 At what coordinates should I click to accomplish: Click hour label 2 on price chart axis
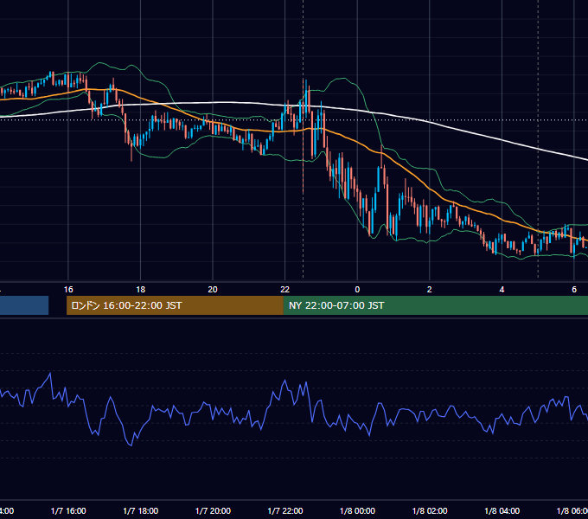[x=430, y=290]
